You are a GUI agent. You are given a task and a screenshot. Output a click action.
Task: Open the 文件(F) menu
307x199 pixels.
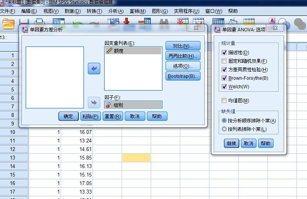pos(8,11)
